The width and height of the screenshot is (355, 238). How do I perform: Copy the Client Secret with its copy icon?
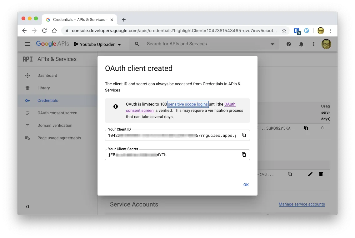(244, 155)
